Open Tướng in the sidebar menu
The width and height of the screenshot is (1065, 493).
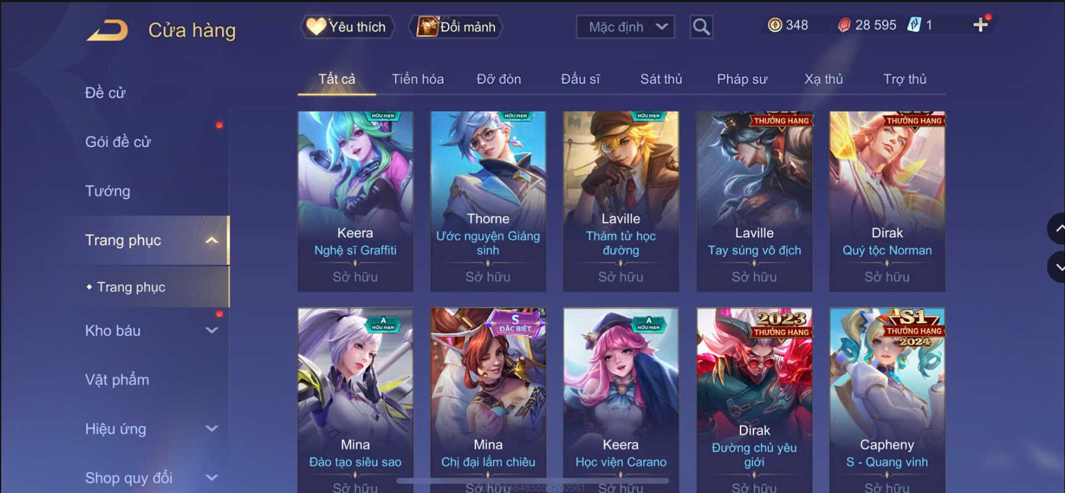(108, 191)
